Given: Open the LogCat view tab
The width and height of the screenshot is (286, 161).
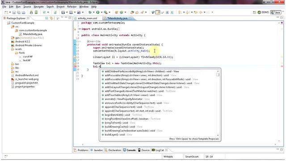Looking at the screenshot, I should point(160,150).
